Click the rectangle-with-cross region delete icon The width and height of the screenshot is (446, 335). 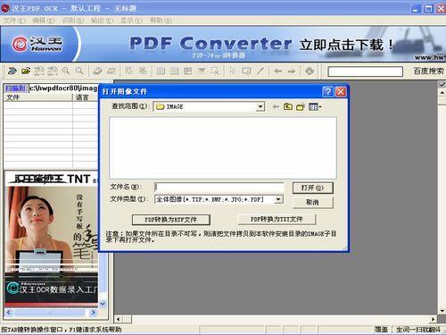point(215,71)
